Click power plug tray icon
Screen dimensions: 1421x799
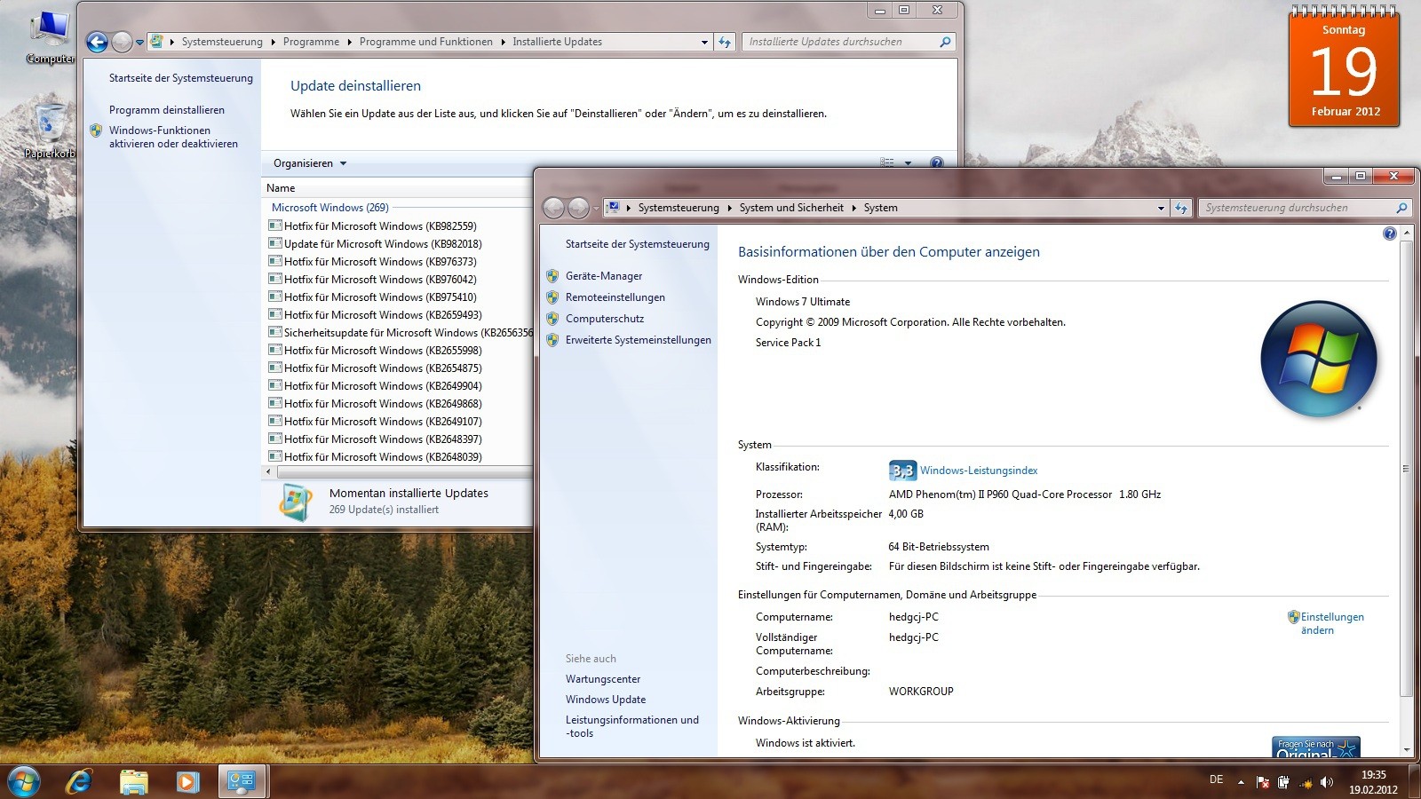coord(1283,782)
